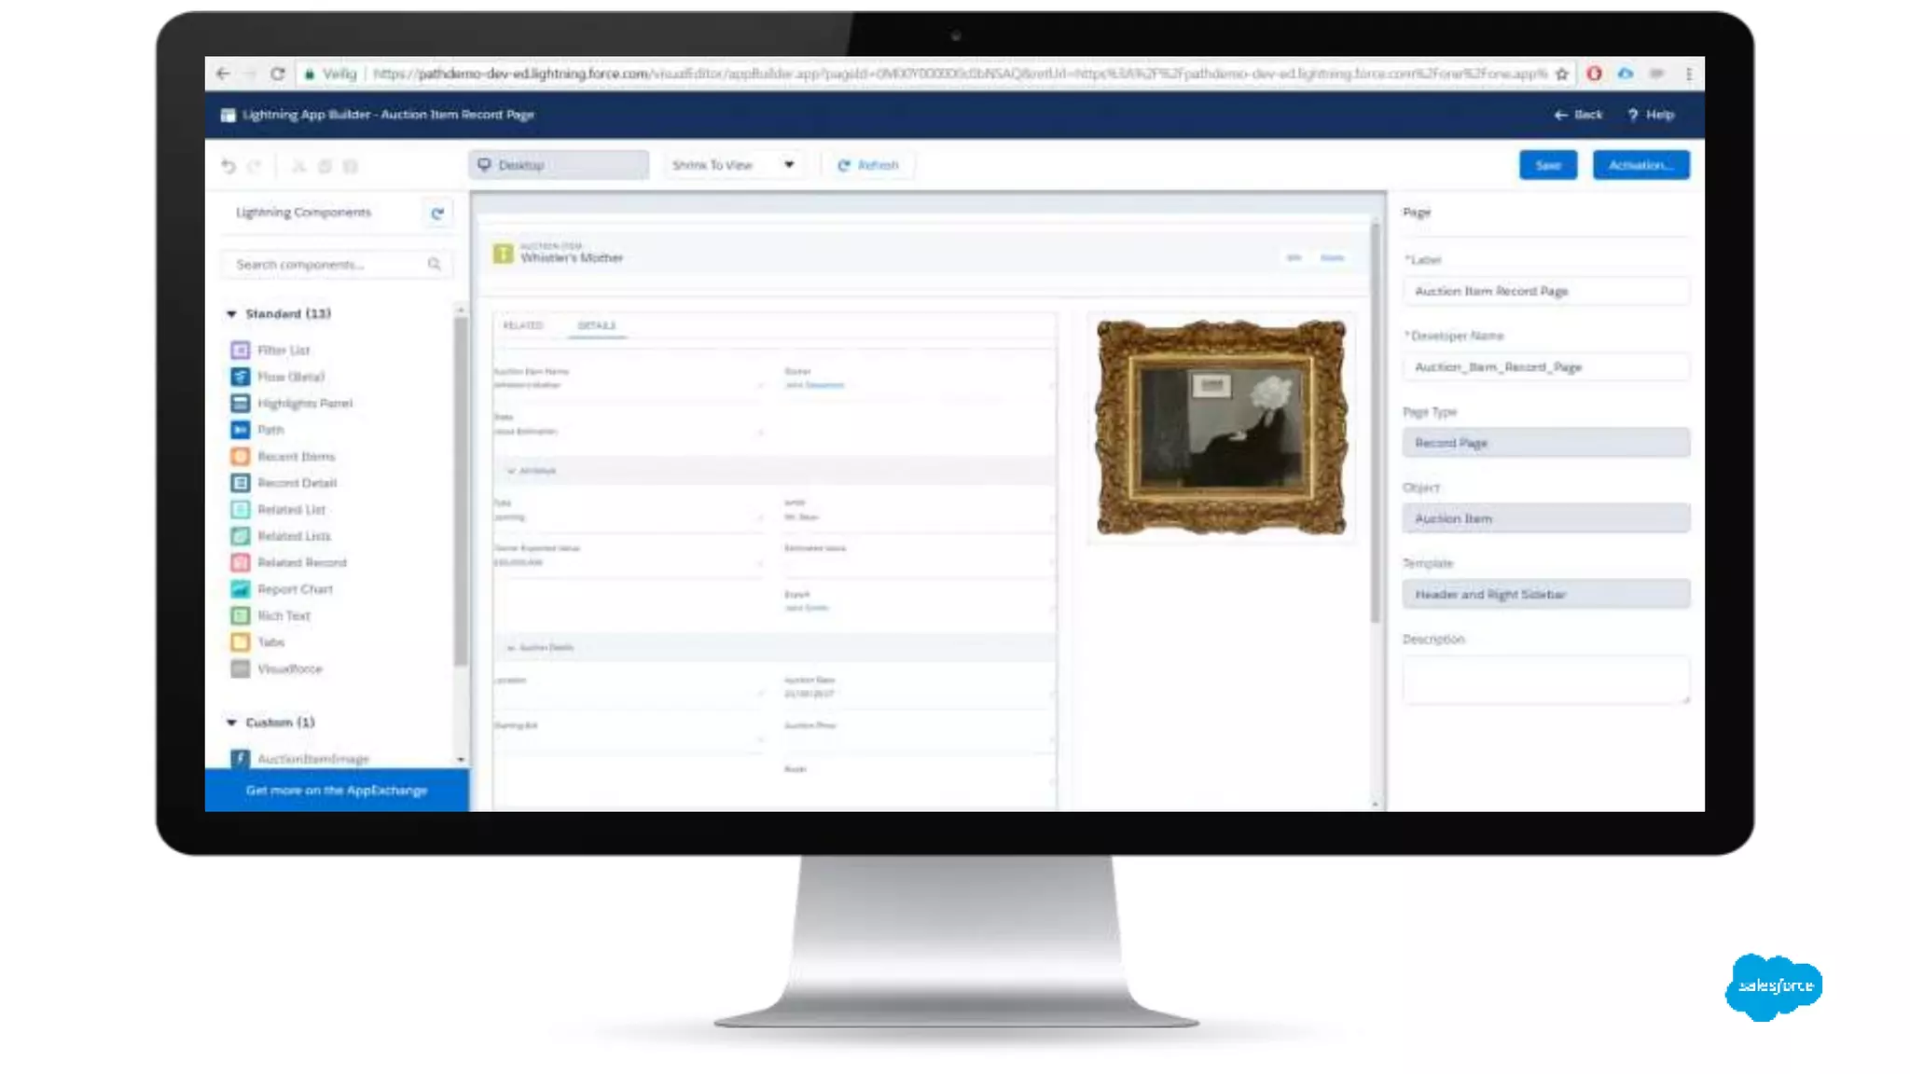
Task: Click the Refresh button in toolbar
Action: 868,165
